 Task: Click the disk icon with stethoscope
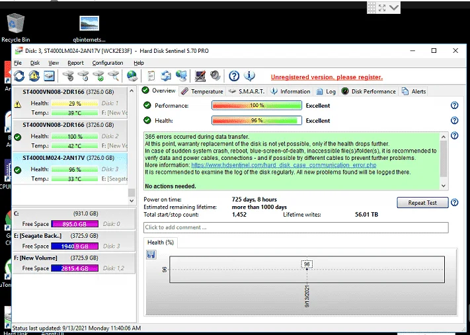point(68,76)
